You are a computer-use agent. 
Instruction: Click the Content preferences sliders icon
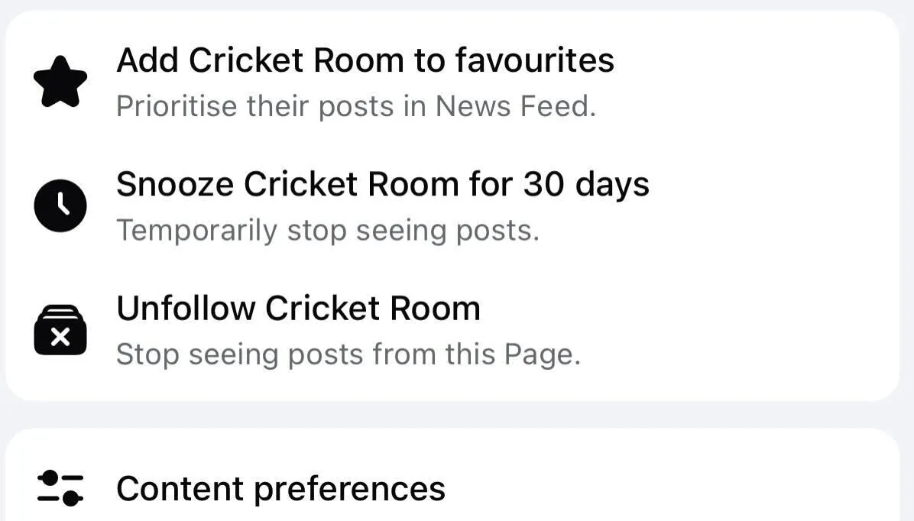(x=60, y=488)
